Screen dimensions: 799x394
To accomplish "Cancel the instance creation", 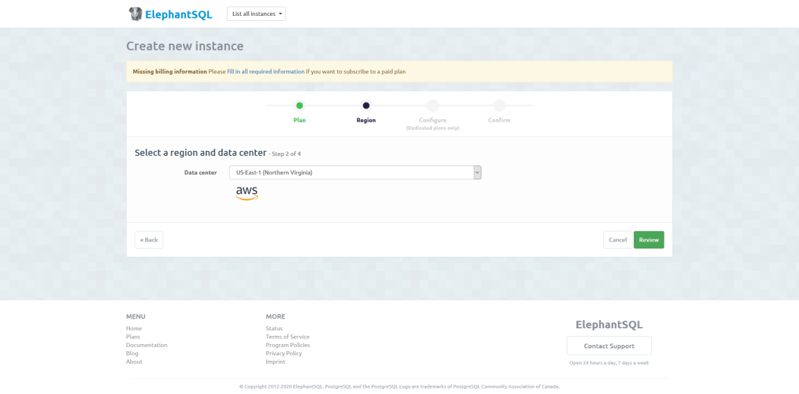I will (x=617, y=240).
